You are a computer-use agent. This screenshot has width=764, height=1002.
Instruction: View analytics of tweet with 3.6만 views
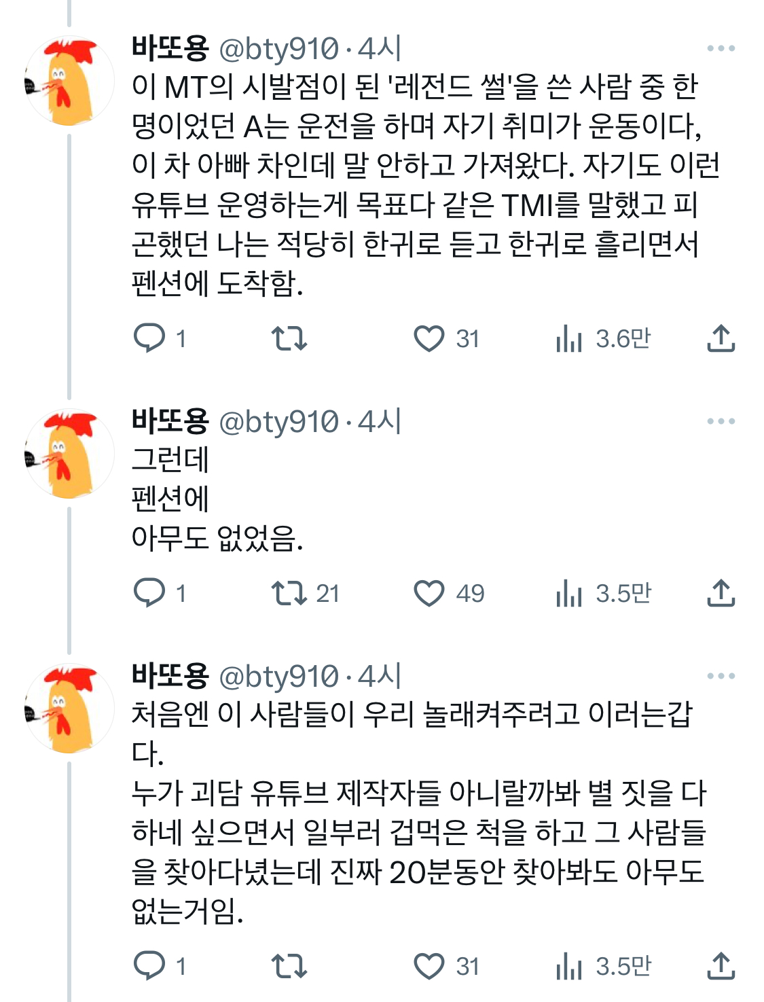click(569, 338)
